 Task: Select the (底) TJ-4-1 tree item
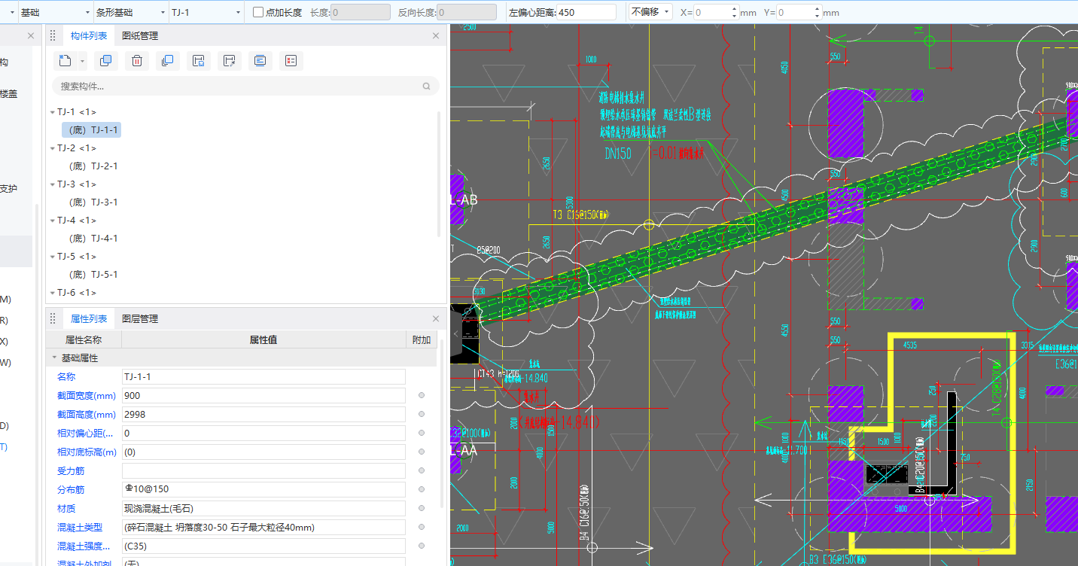coord(93,239)
